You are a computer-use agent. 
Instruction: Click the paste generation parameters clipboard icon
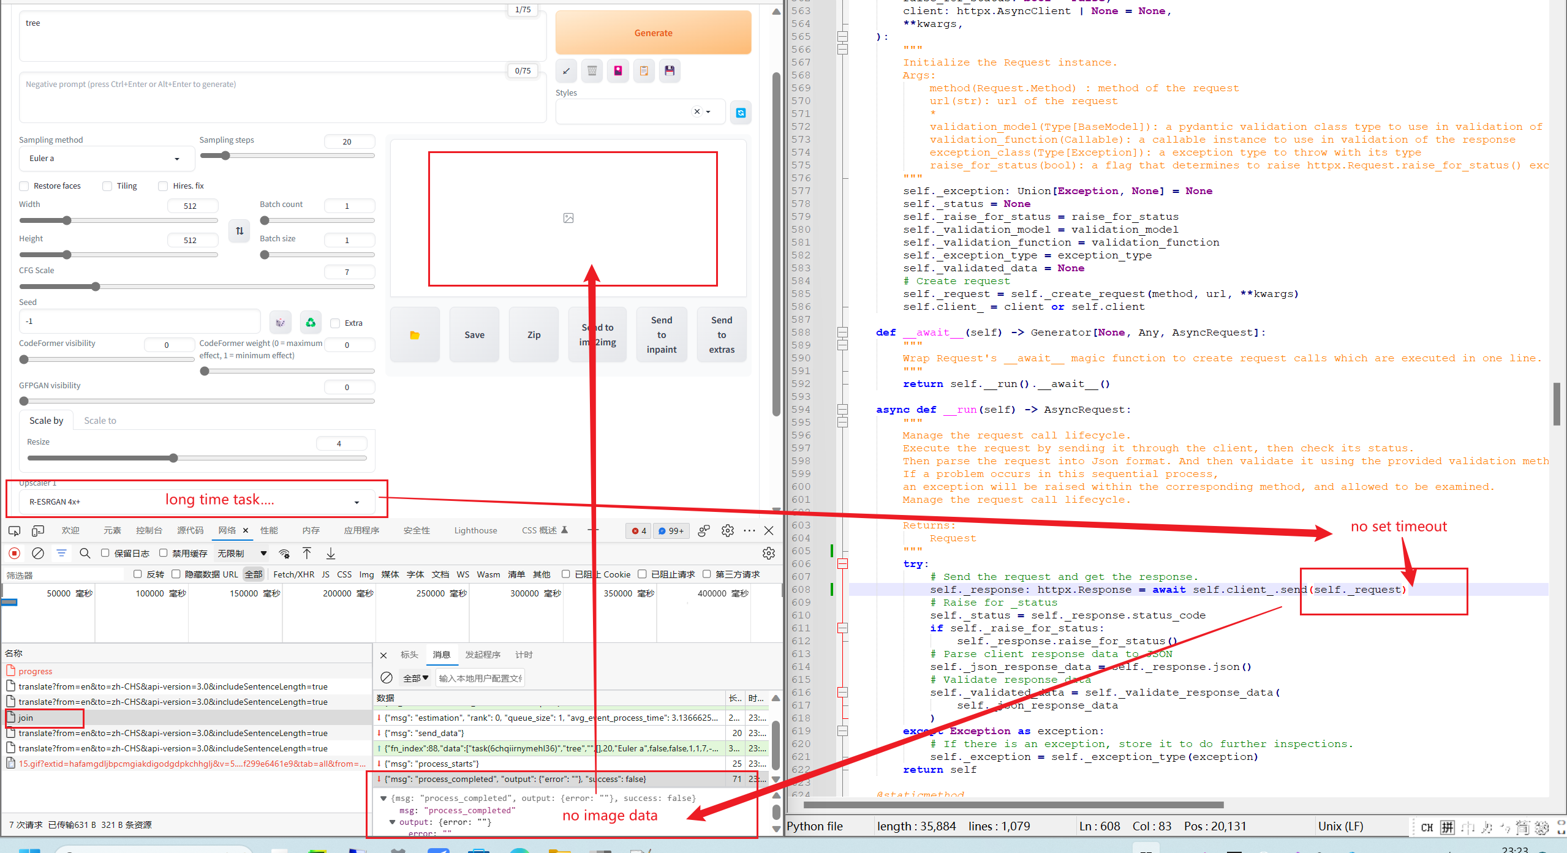(x=643, y=70)
